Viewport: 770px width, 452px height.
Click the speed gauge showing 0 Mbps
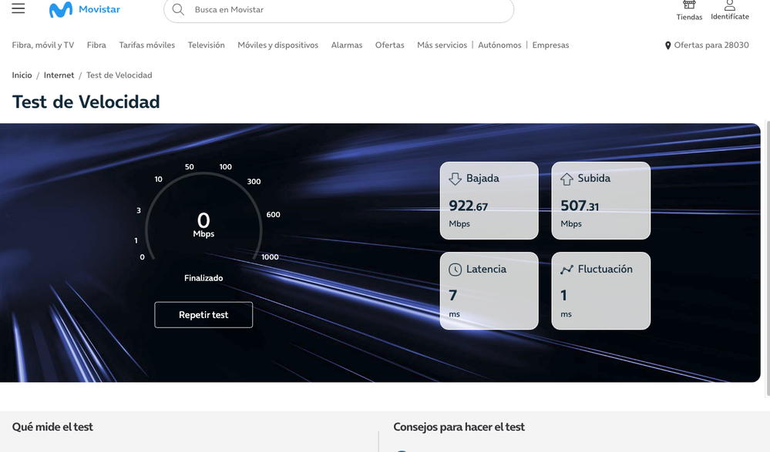[203, 223]
